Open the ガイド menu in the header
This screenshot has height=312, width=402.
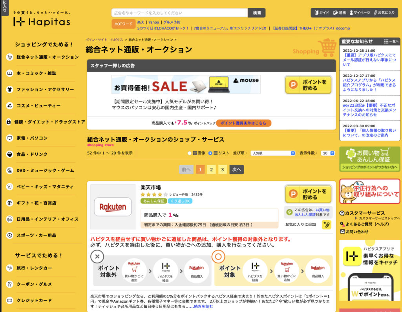[x=320, y=13]
